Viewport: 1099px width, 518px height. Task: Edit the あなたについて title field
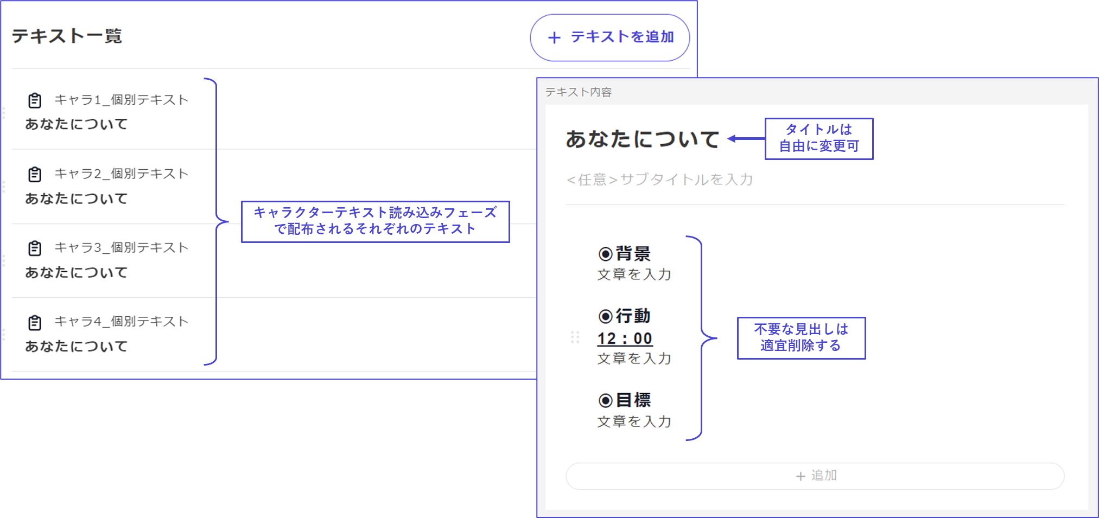pos(643,139)
